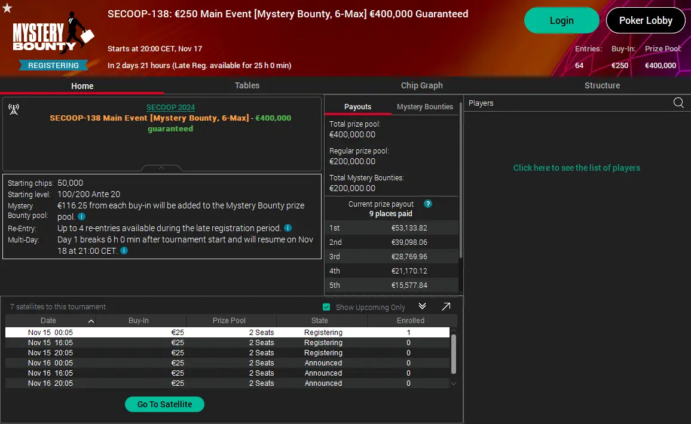Collapse the tournament banner panel
The width and height of the screenshot is (691, 424).
coord(161,168)
